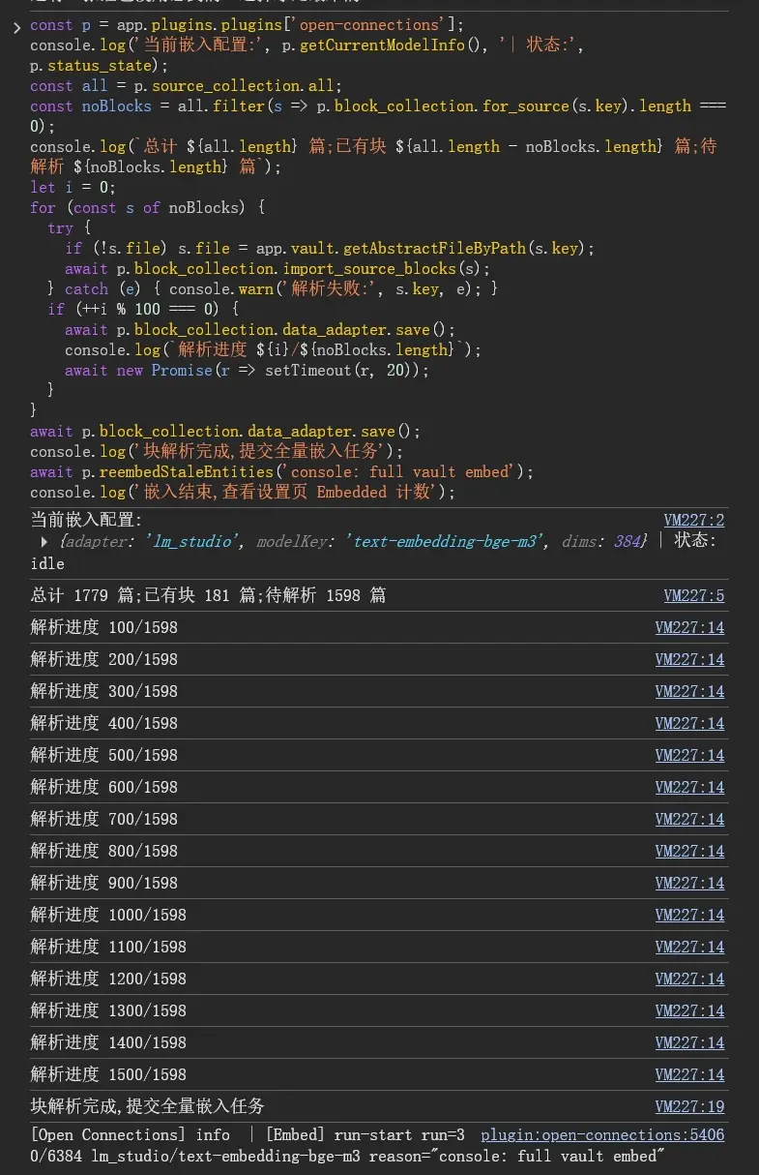Open VM227:14 link beside 解析进度 1200/1598
The image size is (759, 1175).
(689, 979)
